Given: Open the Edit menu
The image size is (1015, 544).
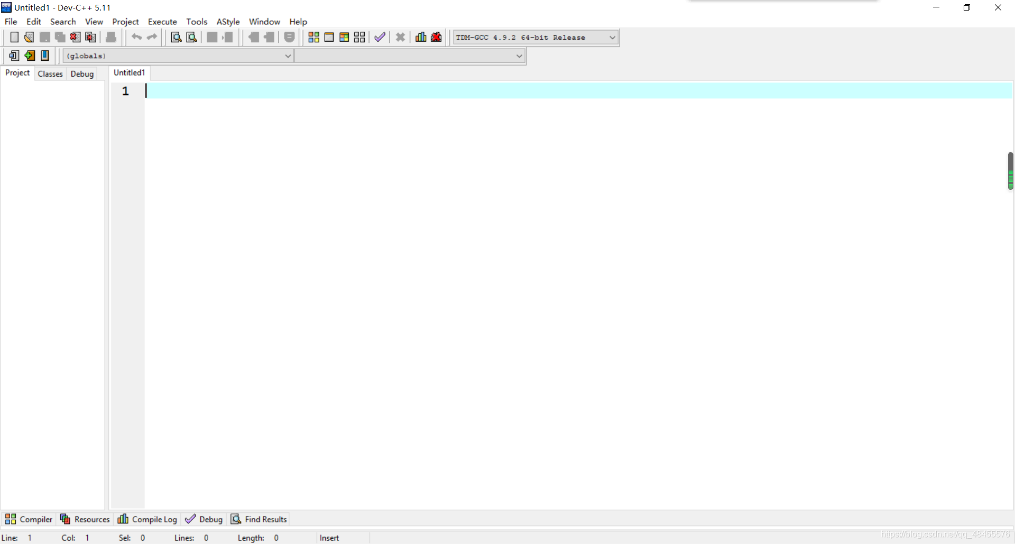Looking at the screenshot, I should pyautogui.click(x=34, y=22).
